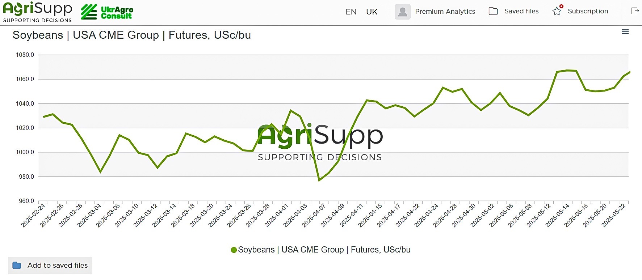The image size is (642, 280).
Task: Click Add to saved files button
Action: pos(50,266)
